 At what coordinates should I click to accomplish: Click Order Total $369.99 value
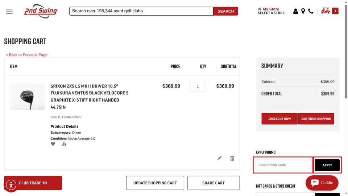tap(328, 94)
